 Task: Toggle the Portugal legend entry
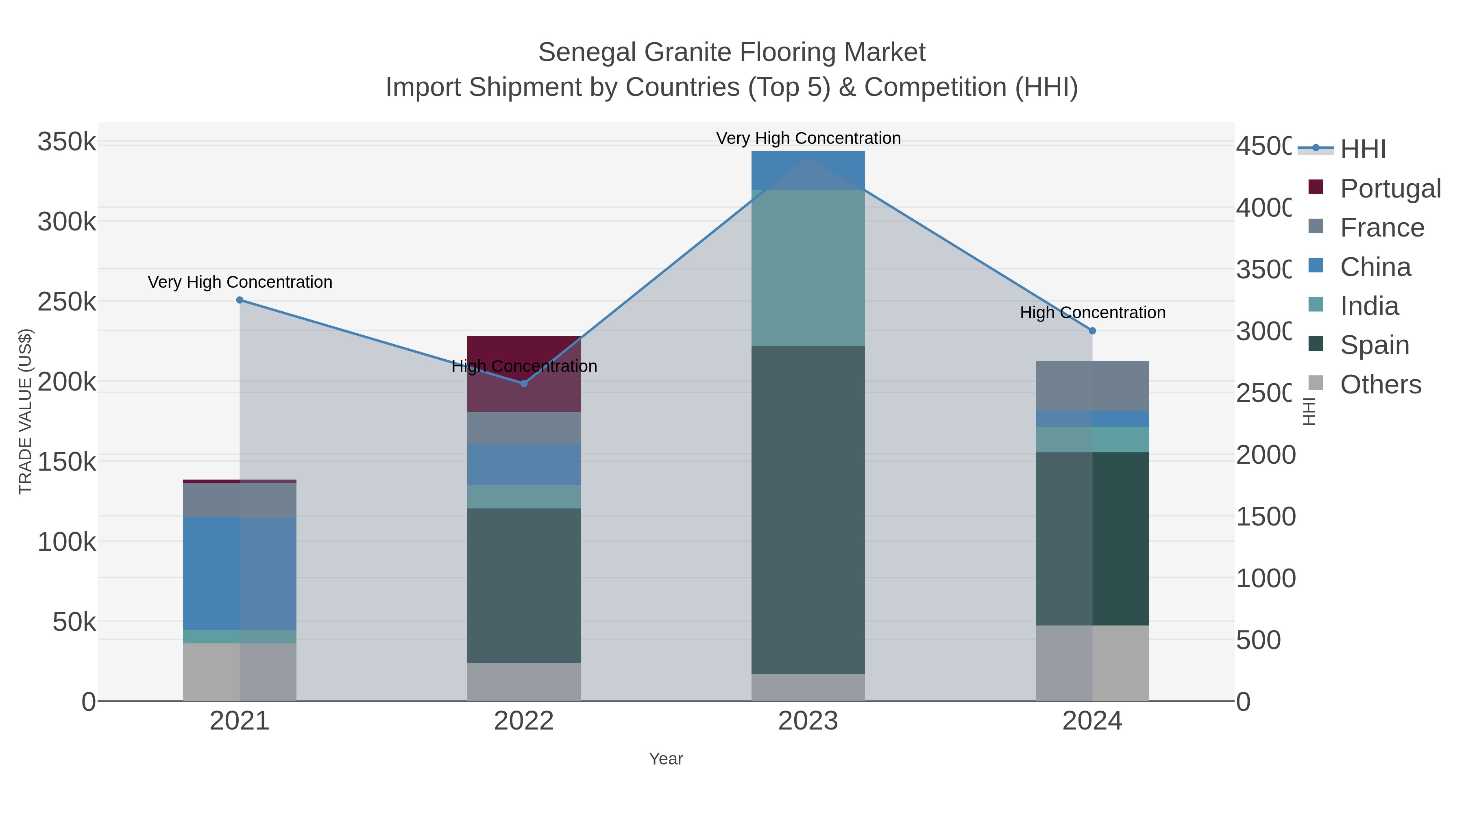pos(1375,188)
